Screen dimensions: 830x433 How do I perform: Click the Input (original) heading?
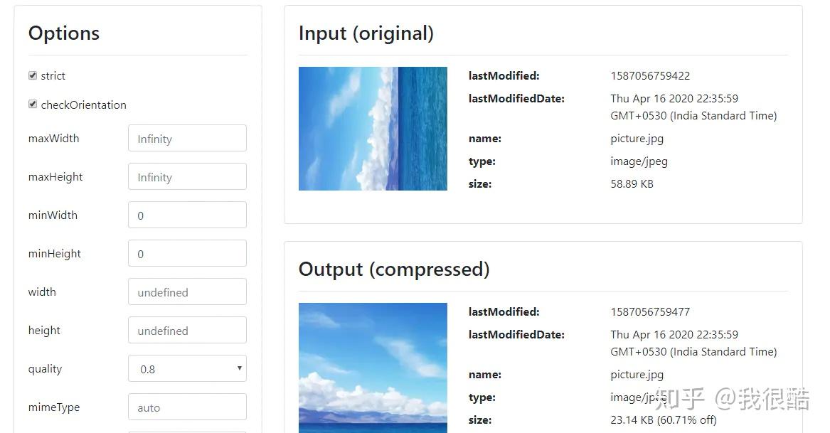click(x=367, y=33)
